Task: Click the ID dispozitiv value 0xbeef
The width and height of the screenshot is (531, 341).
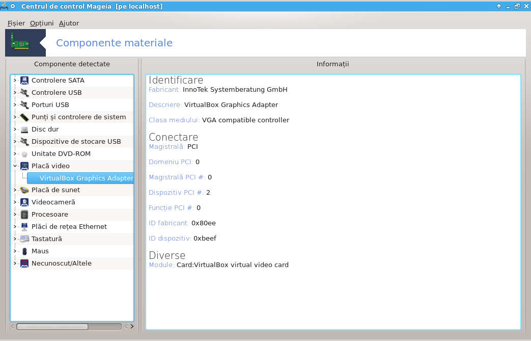Action: [x=205, y=239]
